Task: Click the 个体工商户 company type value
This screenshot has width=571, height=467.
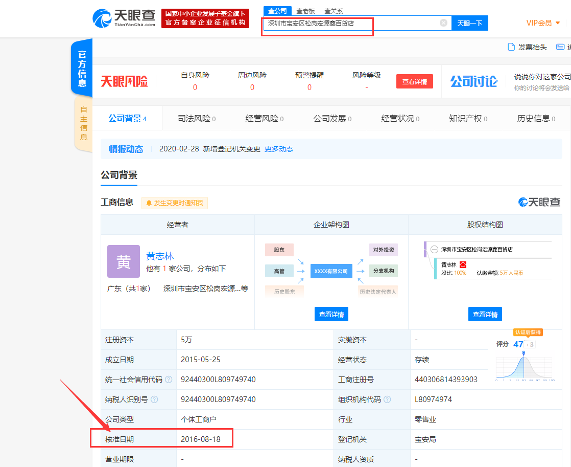Action: coord(199,419)
